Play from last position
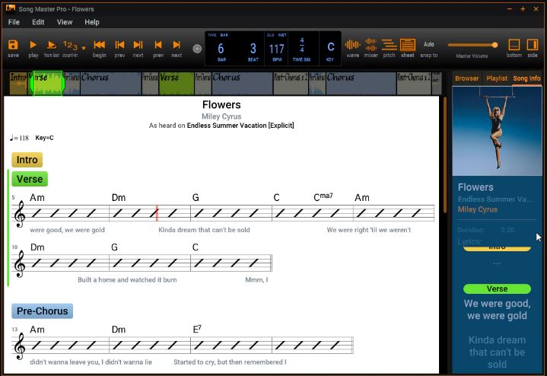This screenshot has width=547, height=376. (x=52, y=47)
